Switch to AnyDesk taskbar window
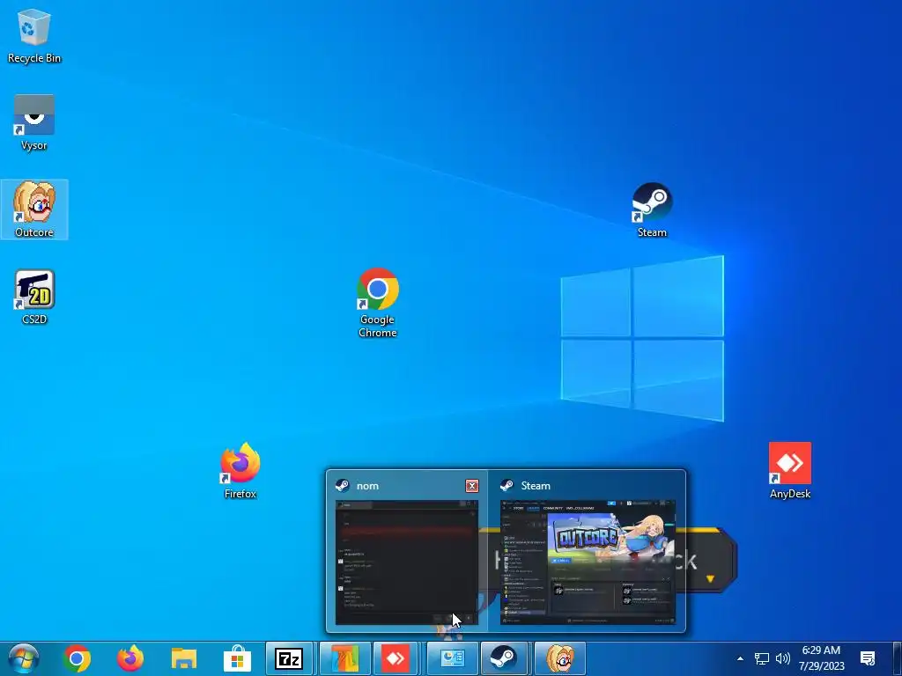 397,658
